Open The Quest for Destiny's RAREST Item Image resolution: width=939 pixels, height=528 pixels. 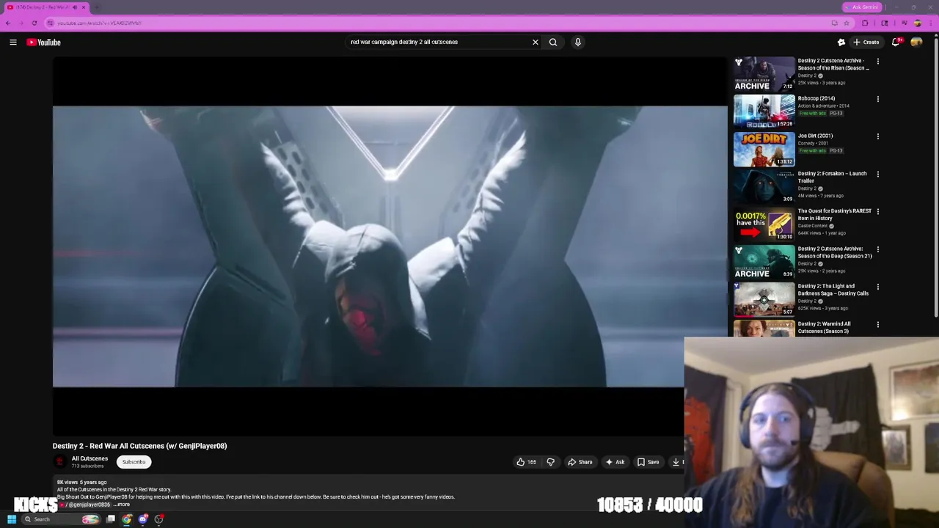[835, 214]
